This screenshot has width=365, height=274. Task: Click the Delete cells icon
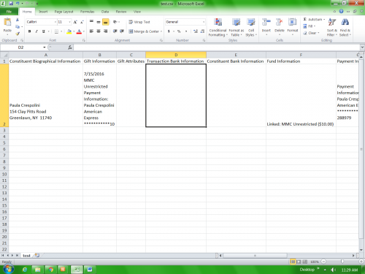coord(280,23)
